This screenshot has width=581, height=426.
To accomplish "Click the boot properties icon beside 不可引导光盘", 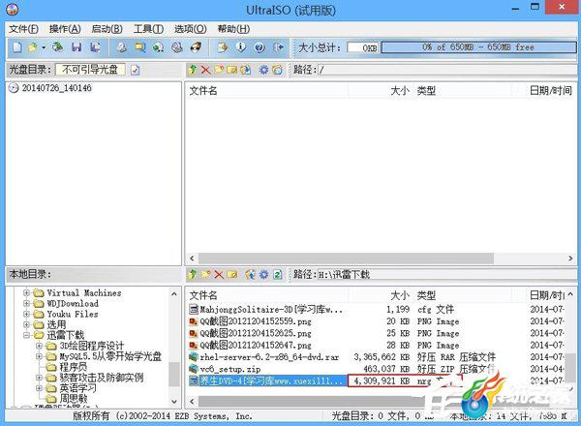I will point(136,70).
